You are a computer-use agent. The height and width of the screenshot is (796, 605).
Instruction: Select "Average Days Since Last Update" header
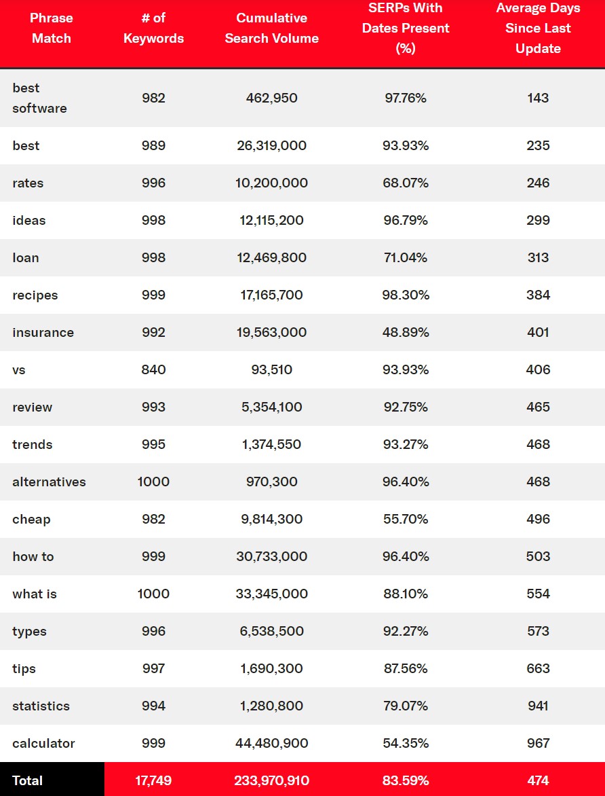tap(538, 29)
